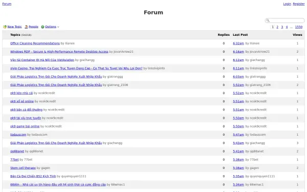Image resolution: width=307 pixels, height=192 pixels.
Task: Open the ok9 xổ số online topic
Action: (x=22, y=101)
